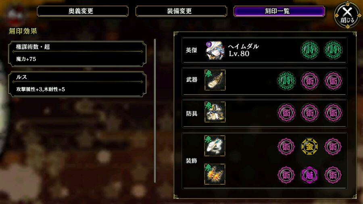Tap the green 詩 seal on weapon row

(x=286, y=81)
